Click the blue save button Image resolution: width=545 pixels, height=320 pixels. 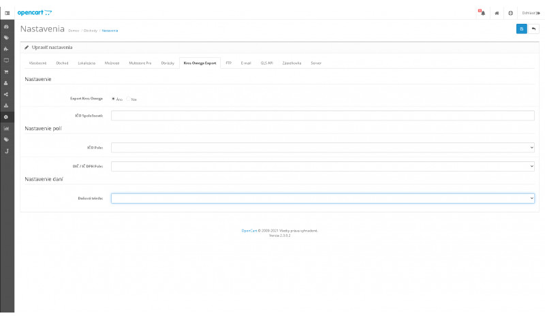click(521, 29)
